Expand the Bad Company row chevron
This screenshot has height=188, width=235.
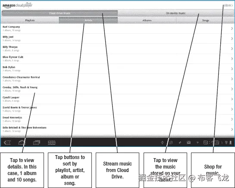pos(232,29)
